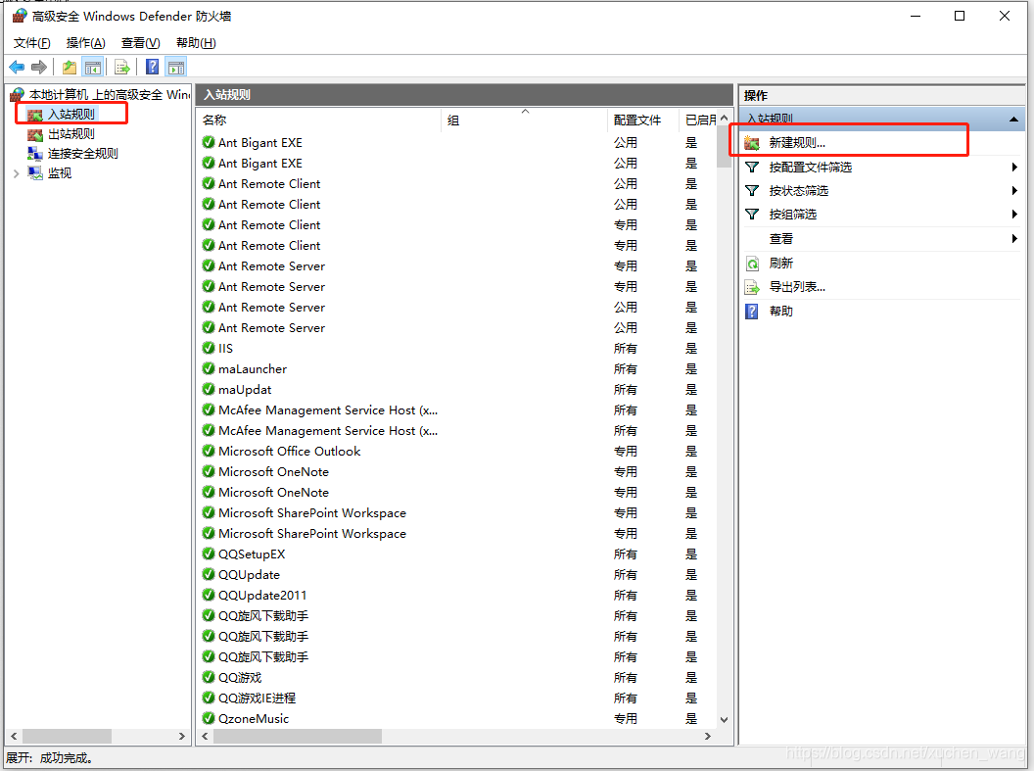The height and width of the screenshot is (771, 1034).
Task: Open the blue Help toolbar icon
Action: (153, 68)
